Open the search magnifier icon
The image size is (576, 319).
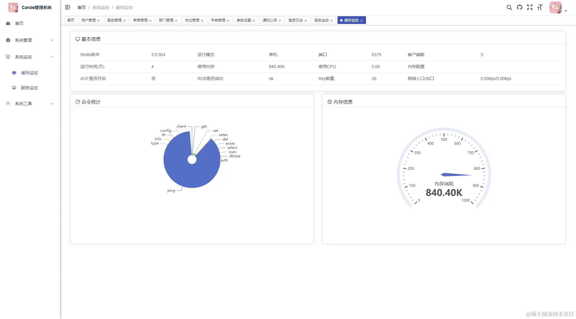point(509,7)
